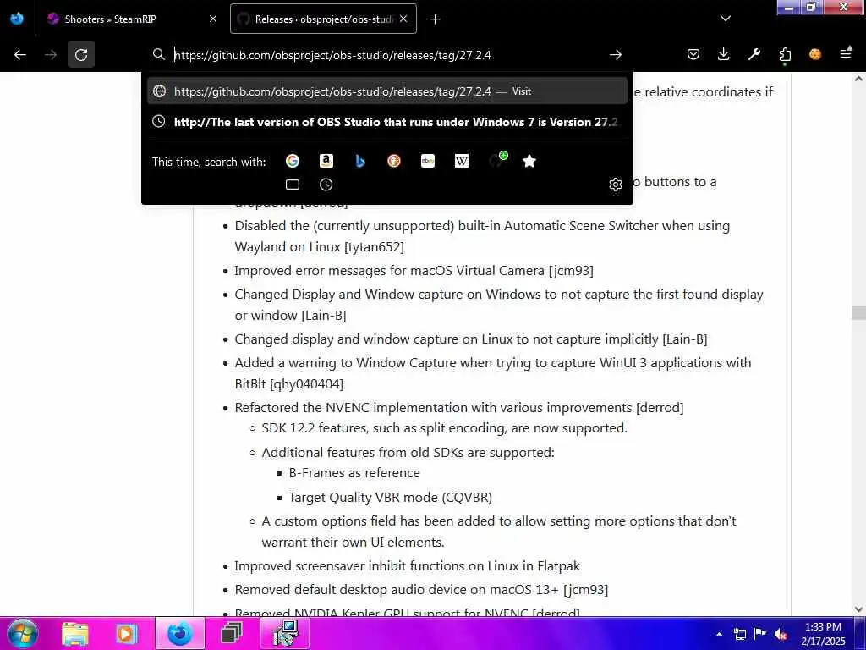Click the Firefox taskbar button
The width and height of the screenshot is (866, 650).
tap(179, 633)
